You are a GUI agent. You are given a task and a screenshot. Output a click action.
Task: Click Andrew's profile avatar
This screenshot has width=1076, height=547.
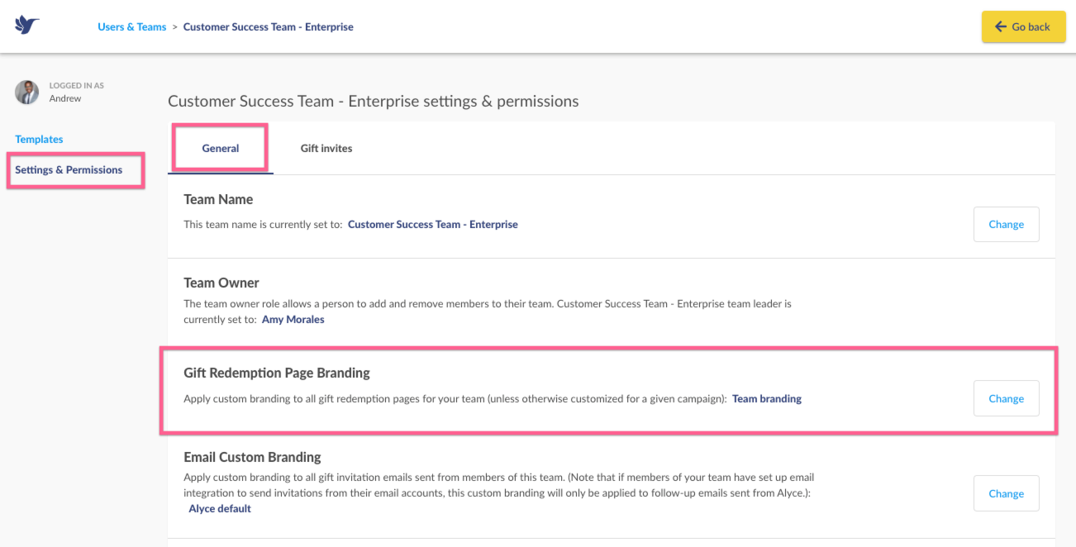(x=27, y=92)
